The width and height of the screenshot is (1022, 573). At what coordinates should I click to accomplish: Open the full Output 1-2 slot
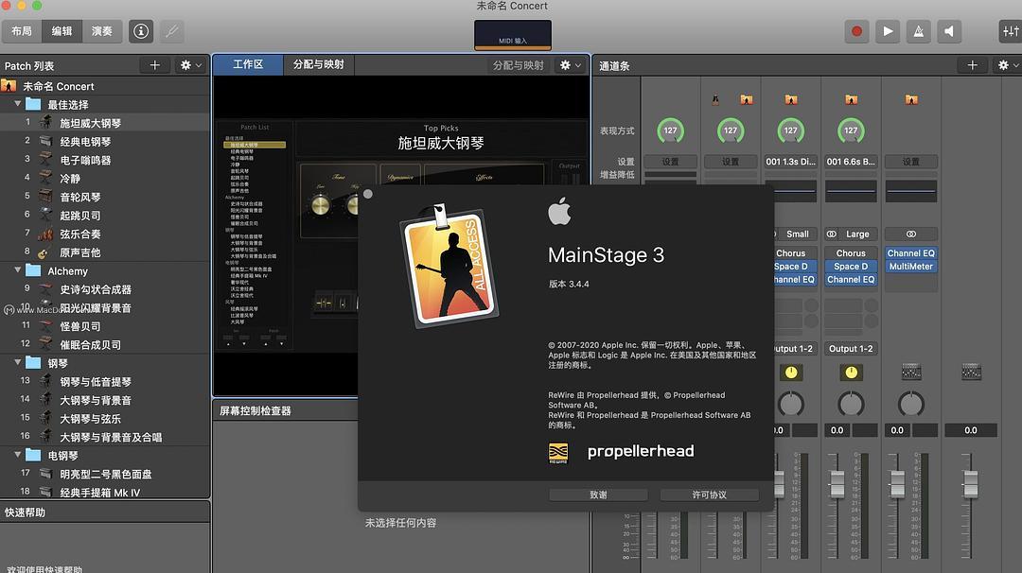click(851, 348)
